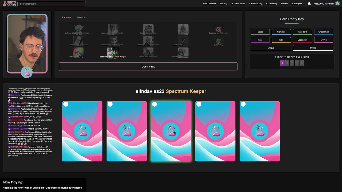Click the Legendary rarity key
The image size is (342, 192).
(302, 40)
